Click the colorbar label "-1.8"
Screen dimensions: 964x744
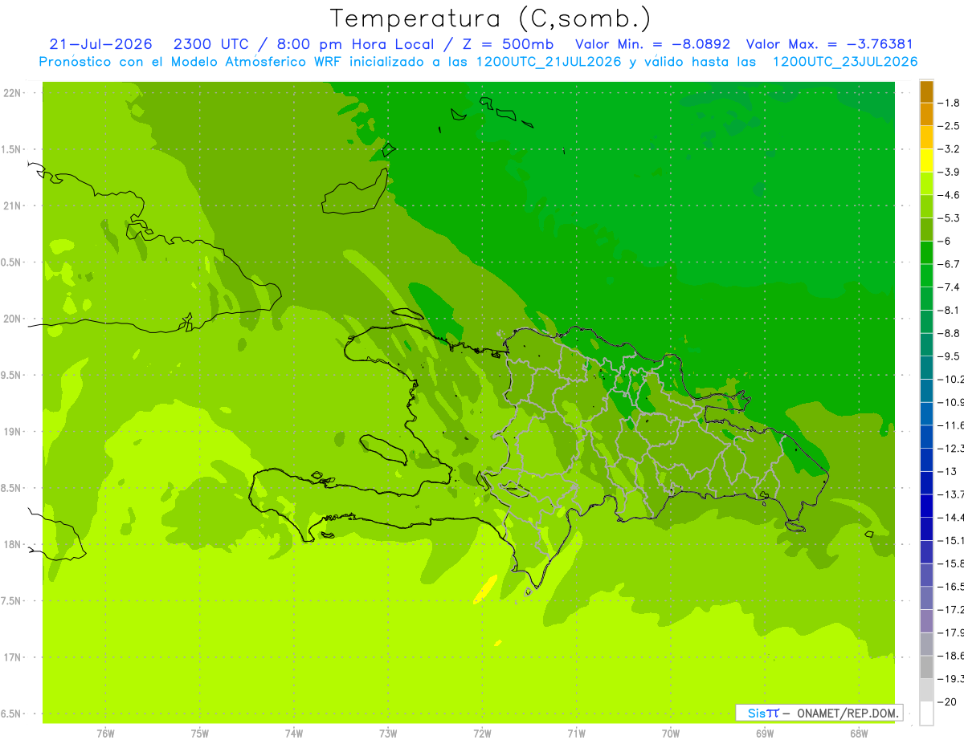950,103
